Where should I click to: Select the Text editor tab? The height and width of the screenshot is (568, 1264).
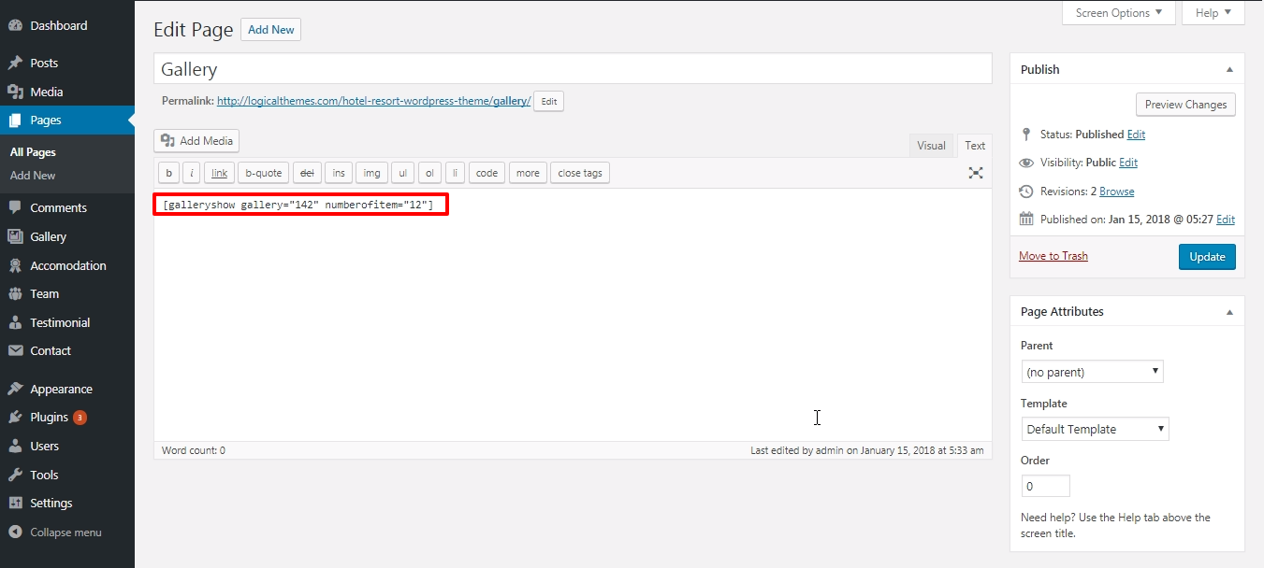pos(975,146)
